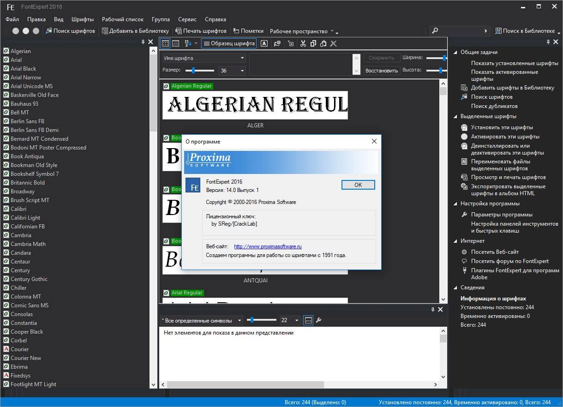Open the proximasoftware.ru website link

268,246
